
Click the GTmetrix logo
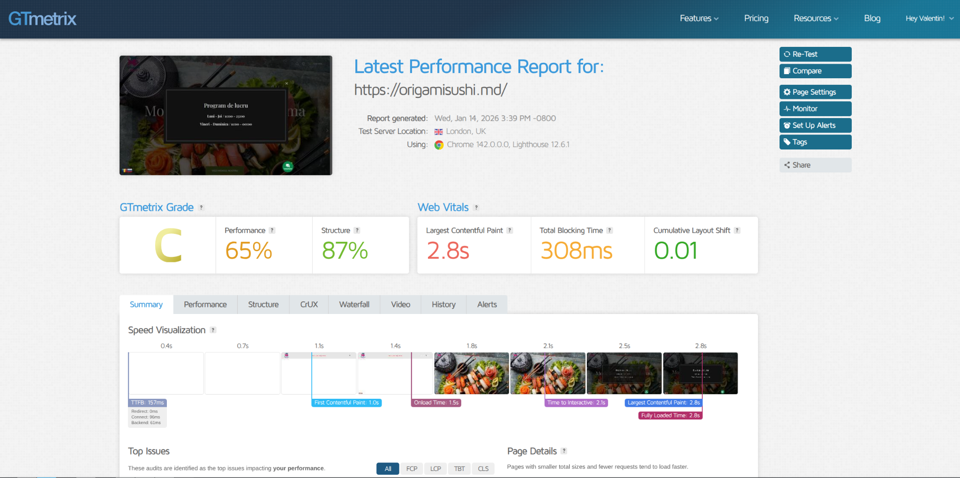pyautogui.click(x=42, y=19)
